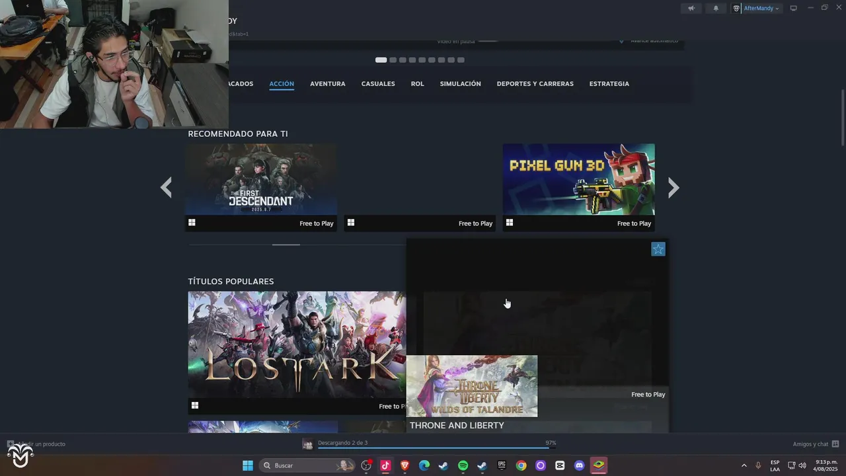Open ESP LAA keyboard language selector
The height and width of the screenshot is (476, 846).
coord(775,465)
